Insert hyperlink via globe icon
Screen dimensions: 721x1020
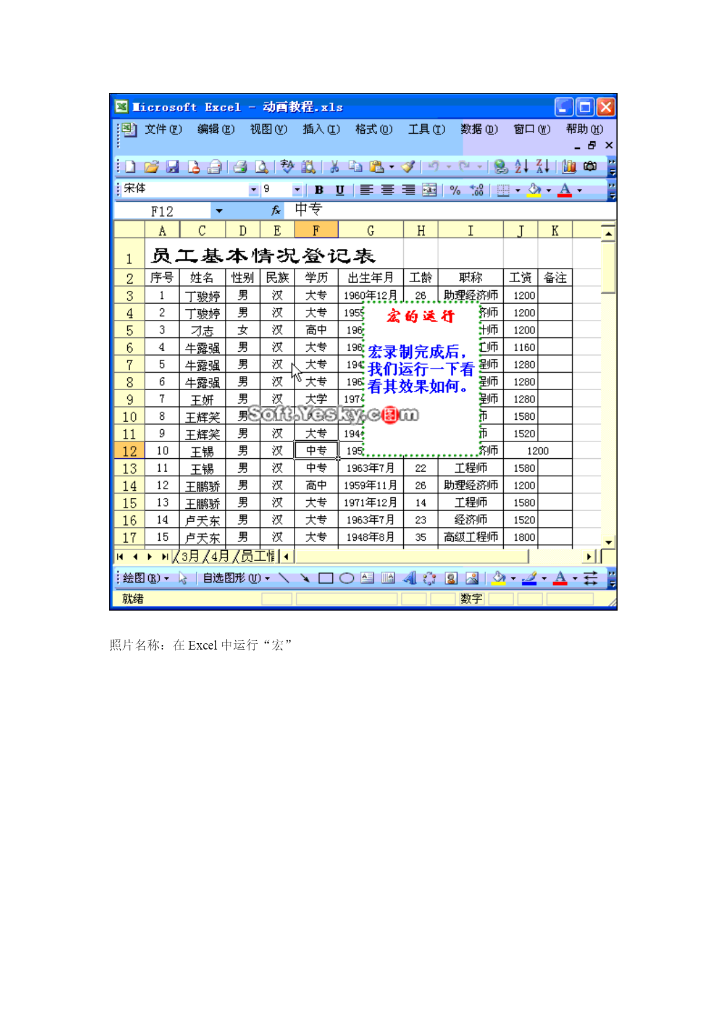[500, 167]
